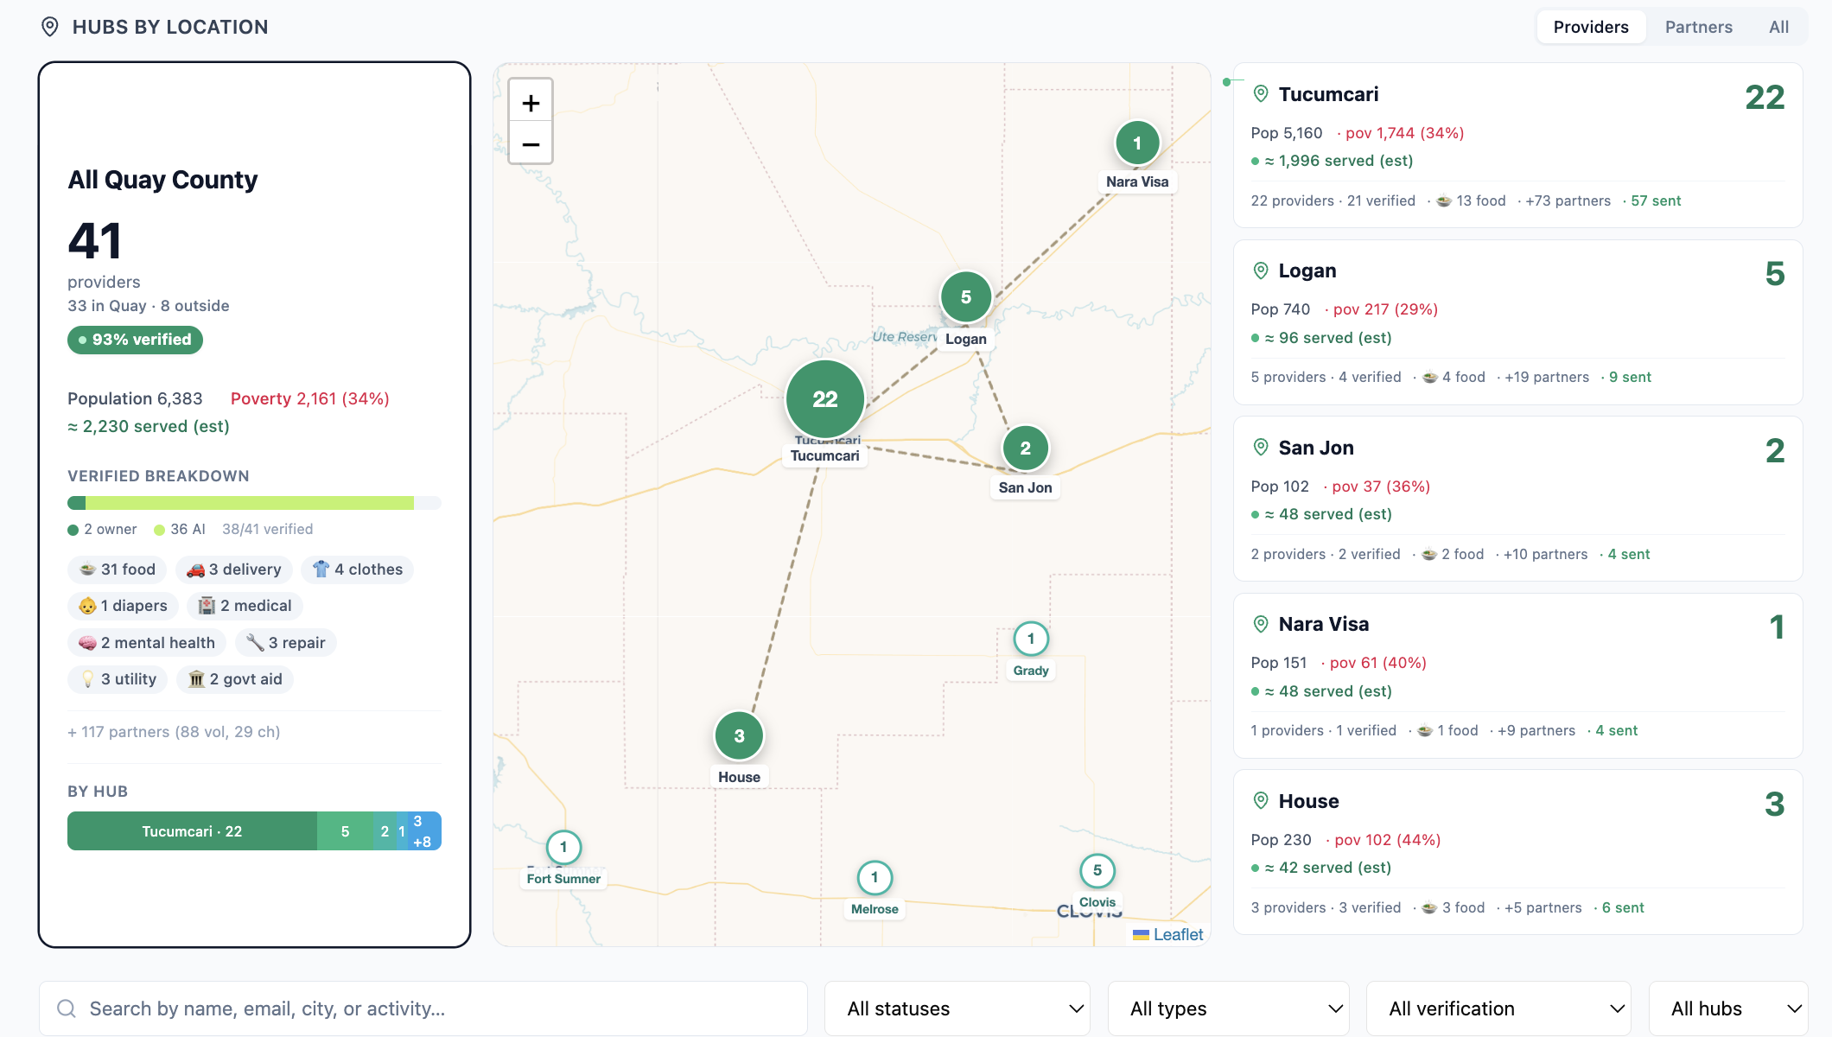Click the 57 sent link in Tucumcari card

point(1656,200)
